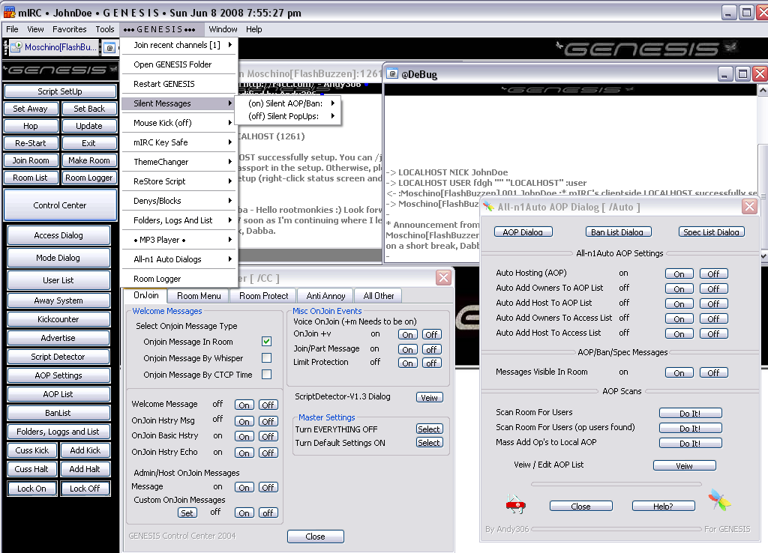This screenshot has height=553, width=768.
Task: Open Ban List Dialog button
Action: [617, 232]
